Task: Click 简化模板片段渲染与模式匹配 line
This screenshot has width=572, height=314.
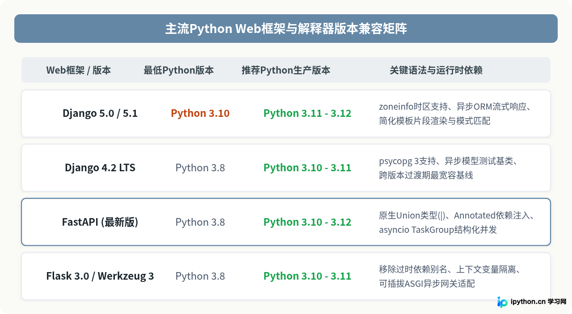Action: [435, 121]
